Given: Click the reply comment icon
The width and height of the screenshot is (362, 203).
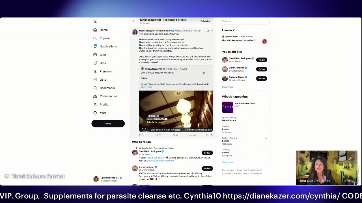Looking at the screenshot, I should coord(140,135).
